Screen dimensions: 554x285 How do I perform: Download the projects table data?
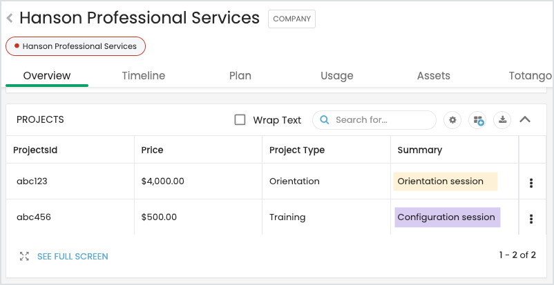click(x=502, y=120)
